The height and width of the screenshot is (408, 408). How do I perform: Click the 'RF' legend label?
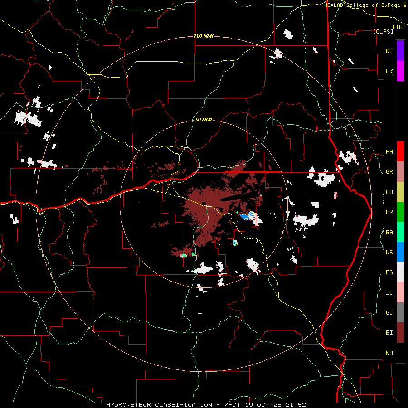tap(389, 51)
